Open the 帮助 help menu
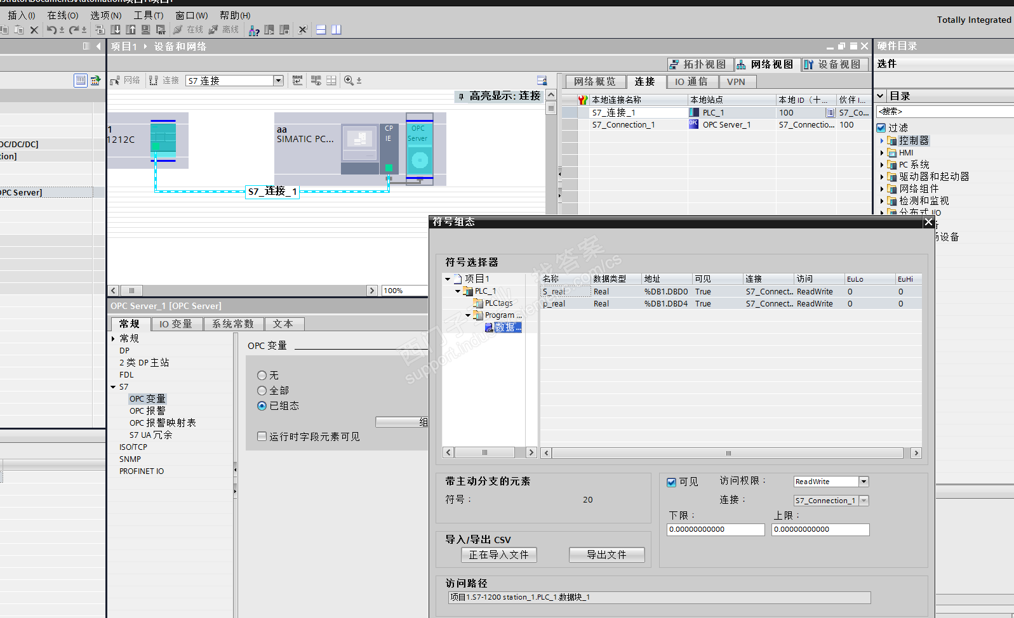Image resolution: width=1014 pixels, height=618 pixels. [235, 15]
